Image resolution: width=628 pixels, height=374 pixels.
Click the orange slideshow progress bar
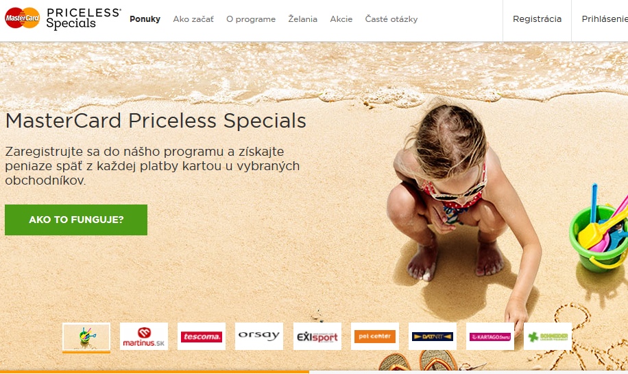pyautogui.click(x=154, y=372)
